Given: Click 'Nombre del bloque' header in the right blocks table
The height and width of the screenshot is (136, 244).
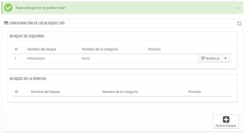Looking at the screenshot, I should [x=45, y=92].
